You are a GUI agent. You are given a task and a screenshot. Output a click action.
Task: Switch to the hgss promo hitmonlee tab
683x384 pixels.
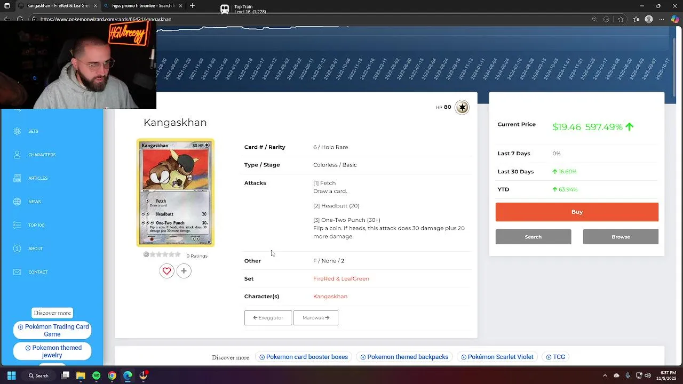pos(142,6)
